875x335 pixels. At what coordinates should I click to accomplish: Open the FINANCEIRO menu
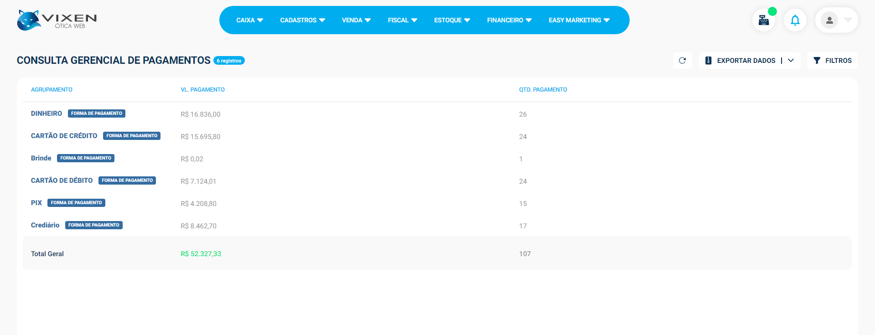[x=509, y=20]
